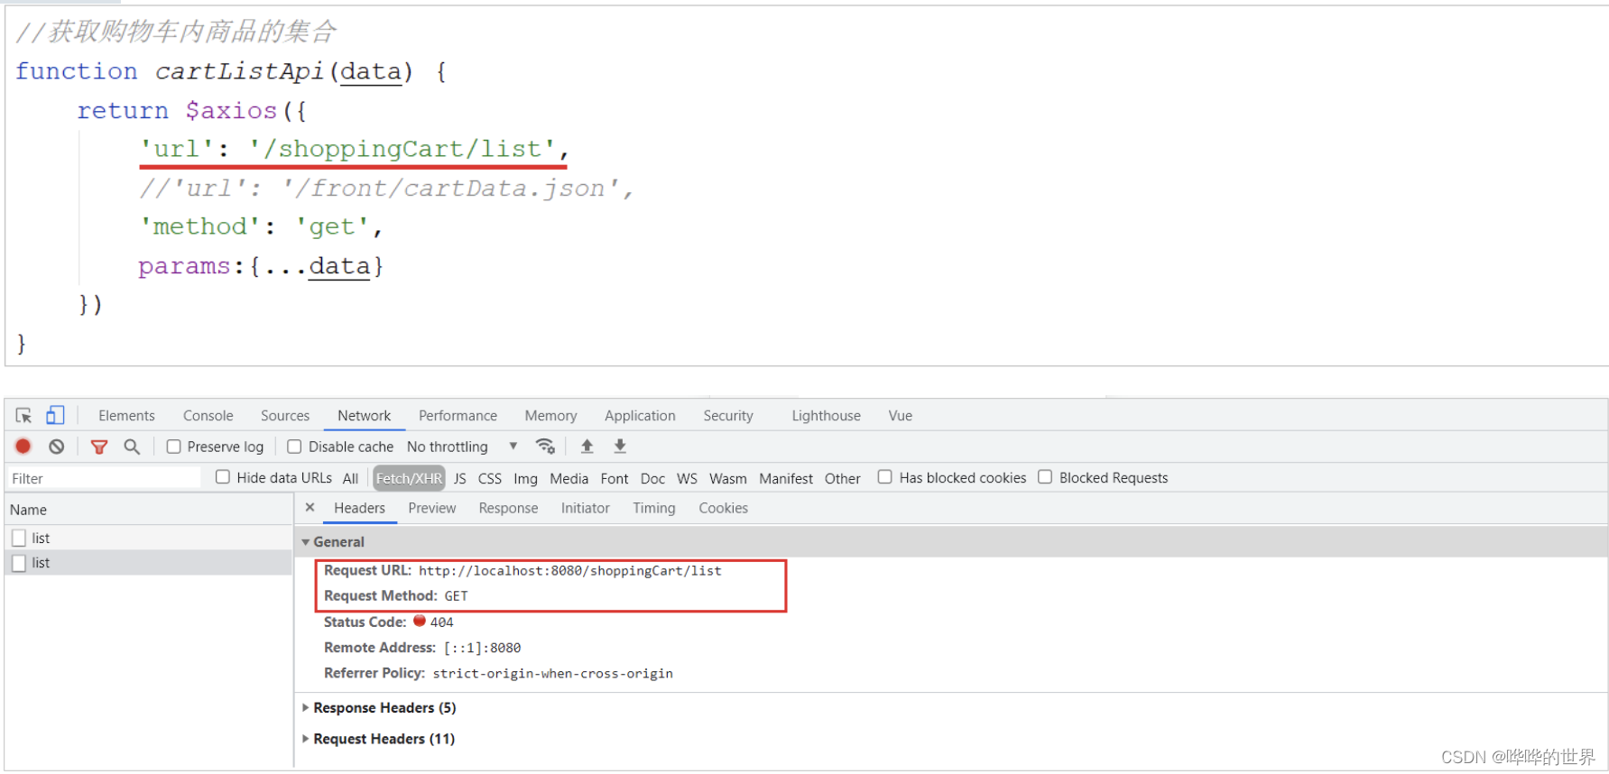Show the Response tab of the request
1609x774 pixels.
(508, 508)
